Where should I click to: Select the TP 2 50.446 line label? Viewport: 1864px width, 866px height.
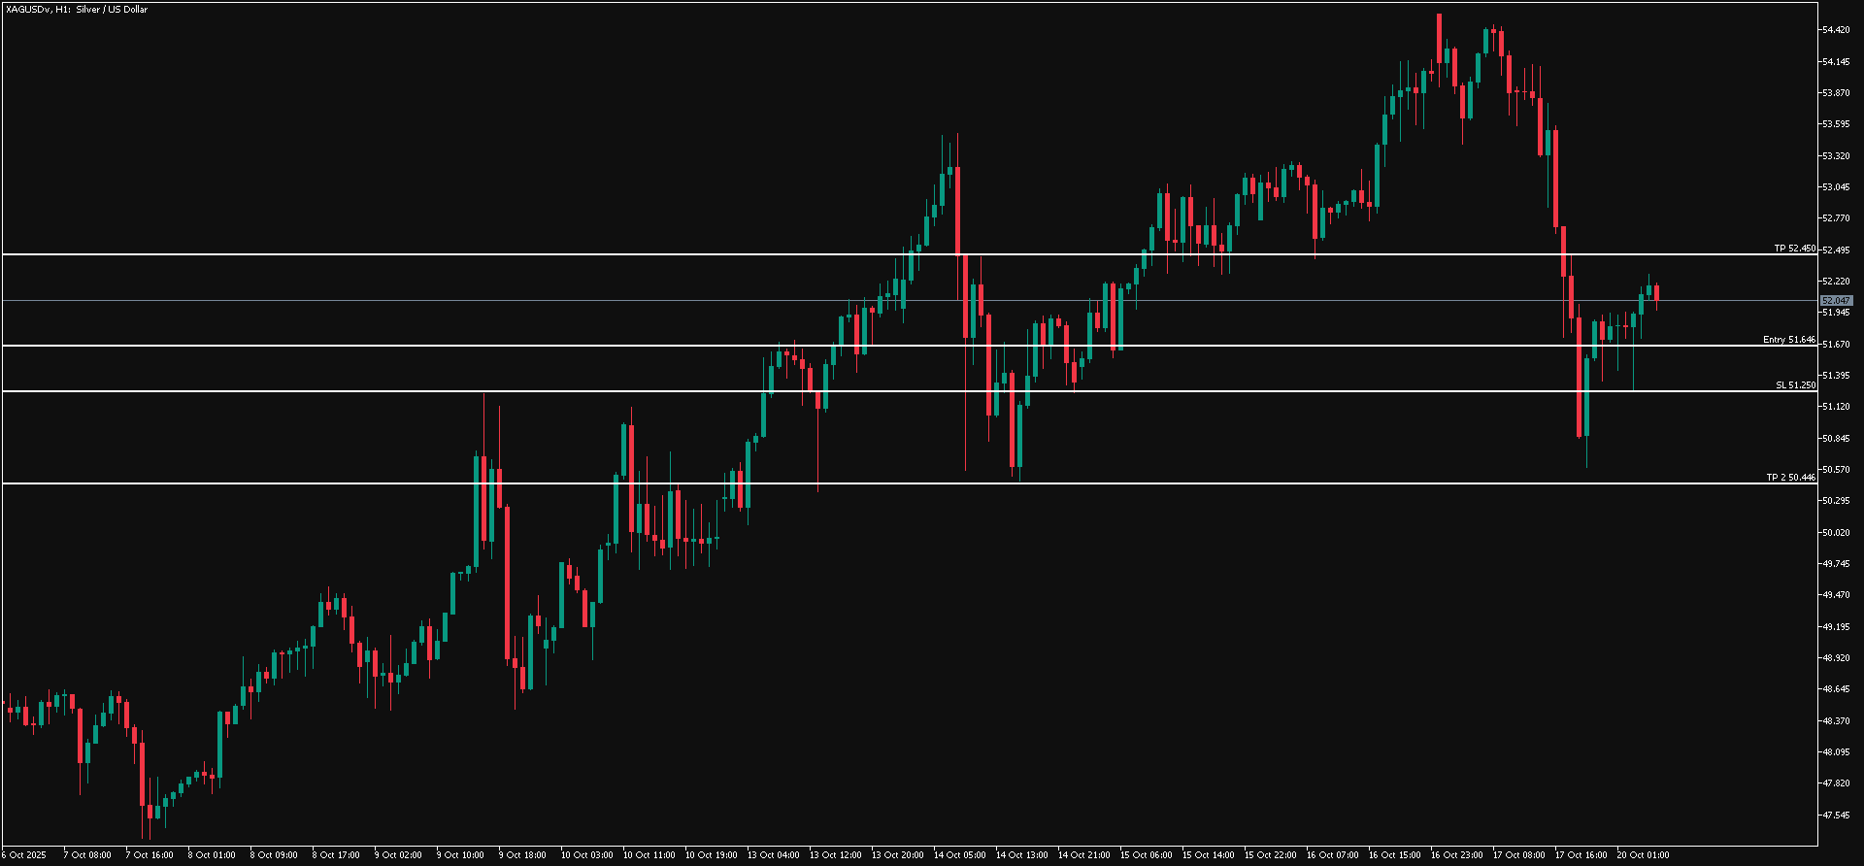pyautogui.click(x=1790, y=478)
